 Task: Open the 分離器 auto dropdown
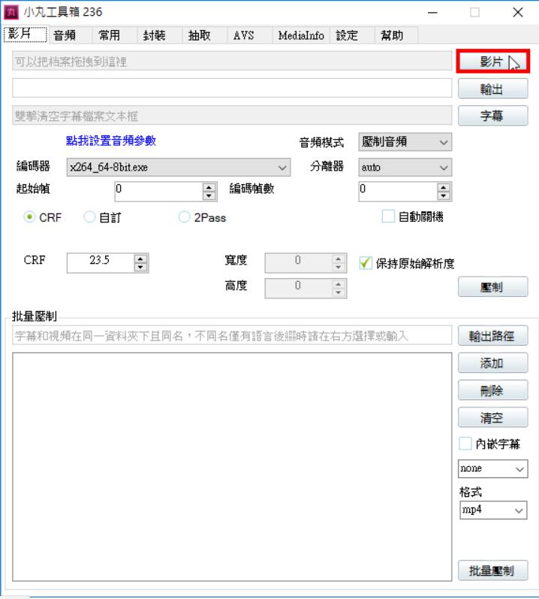(x=405, y=168)
